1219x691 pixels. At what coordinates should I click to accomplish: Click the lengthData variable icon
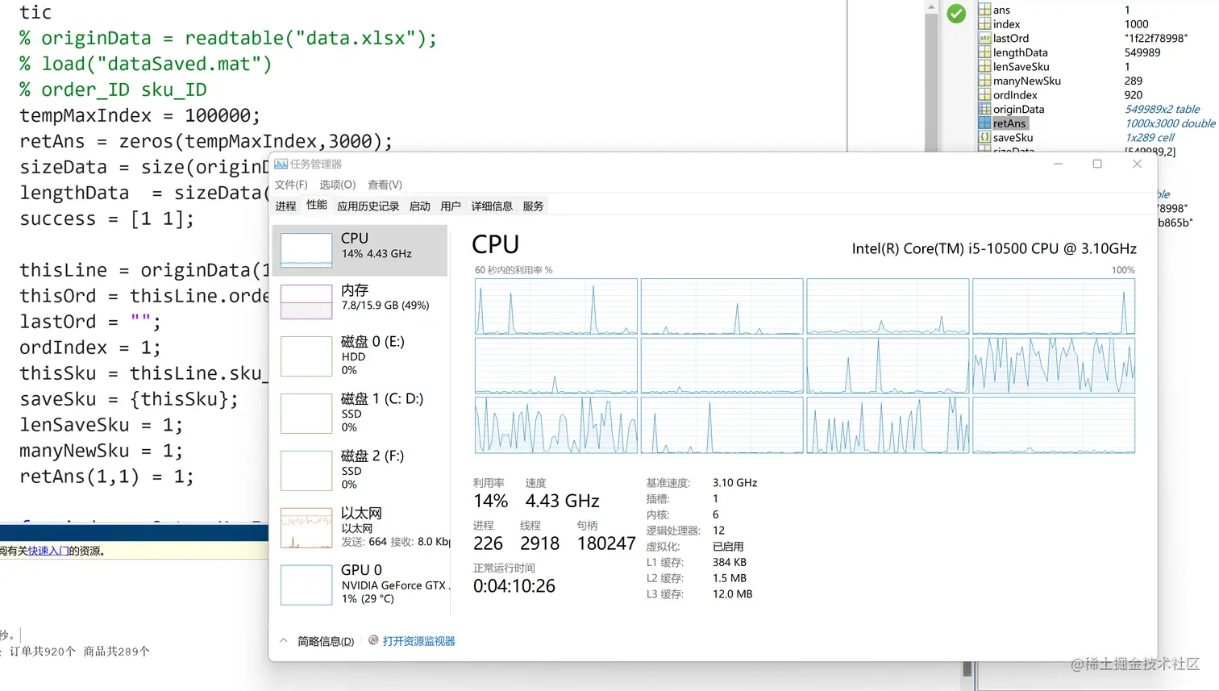click(984, 52)
